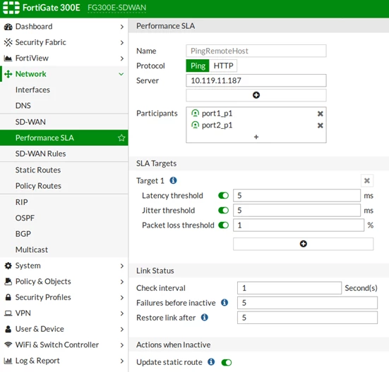Viewport: 389px width, 372px height.
Task: Click the Target 1 info icon
Action: pos(173,180)
